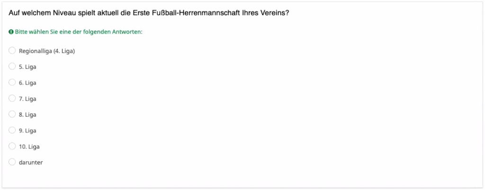Check the 9. Liga radio circle

12,130
